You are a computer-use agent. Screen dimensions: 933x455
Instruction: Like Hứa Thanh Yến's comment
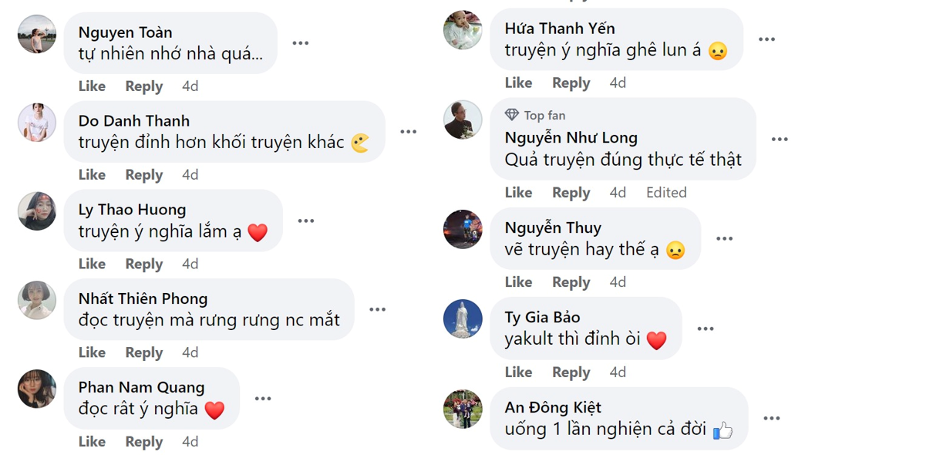click(518, 83)
